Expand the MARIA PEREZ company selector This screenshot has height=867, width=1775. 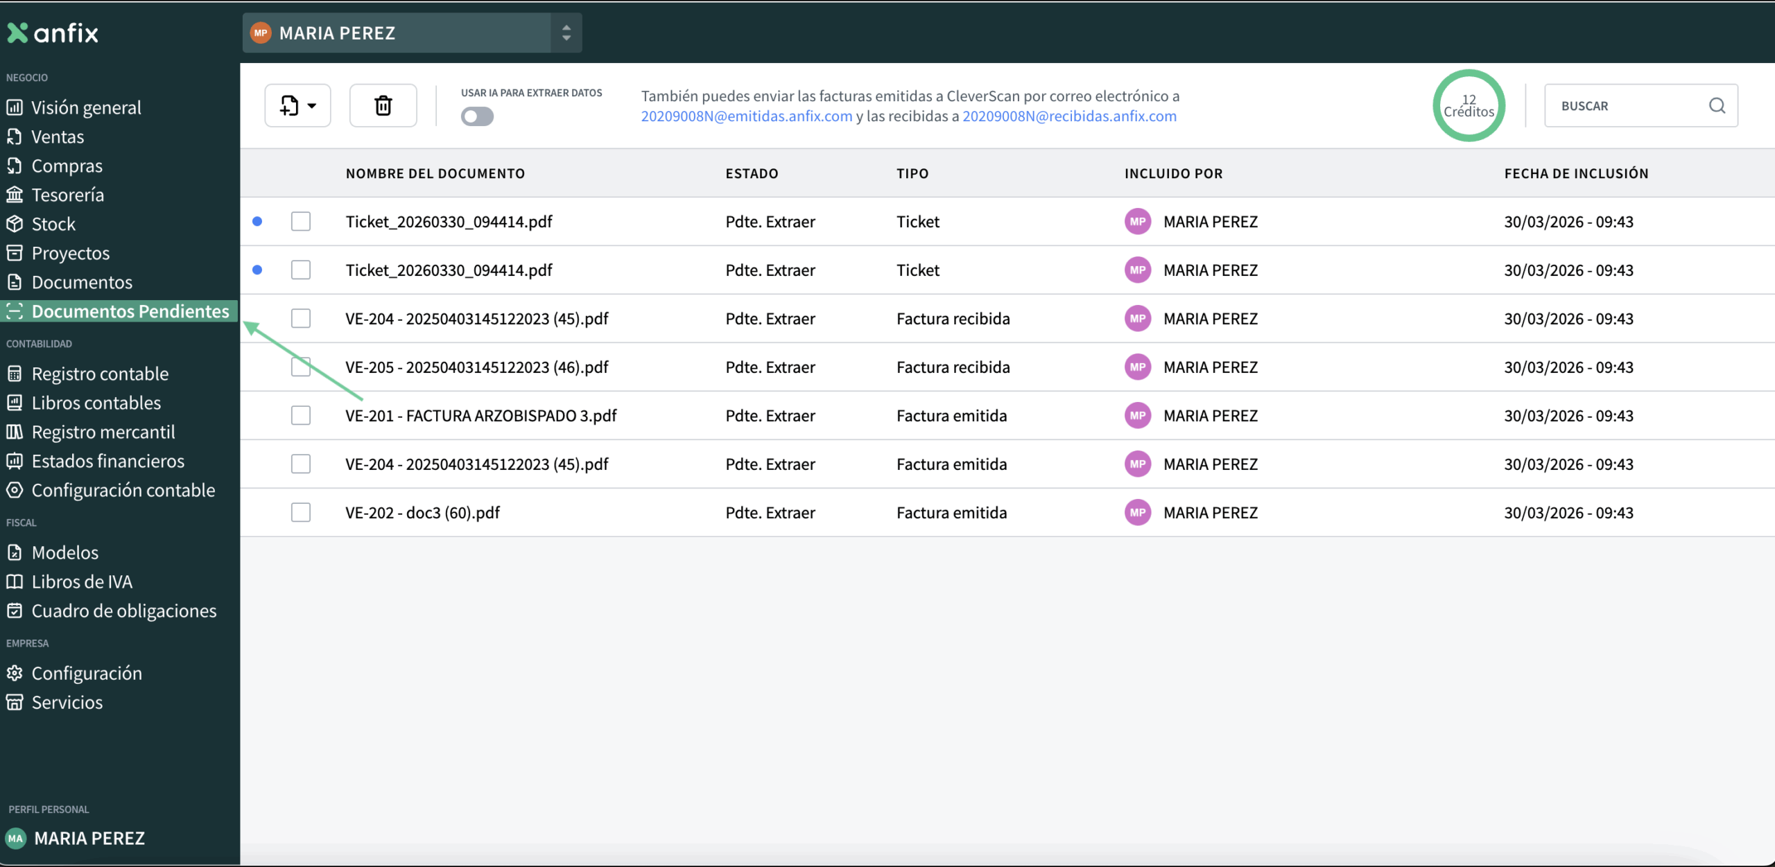click(566, 33)
